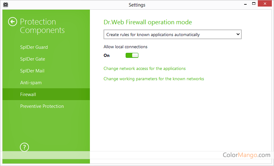The height and width of the screenshot is (166, 274).
Task: Click 'Change network access for the applications' link
Action: (x=144, y=68)
